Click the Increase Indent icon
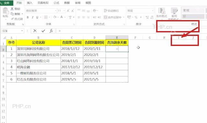The height and width of the screenshot is (123, 207). [x=99, y=17]
